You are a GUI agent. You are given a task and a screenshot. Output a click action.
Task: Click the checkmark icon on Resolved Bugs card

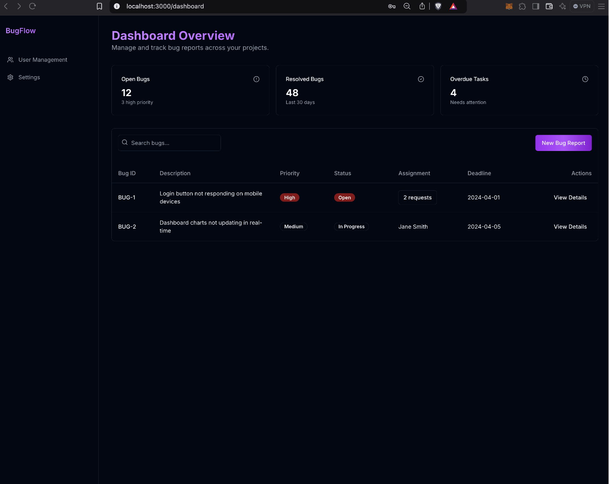[x=421, y=79]
